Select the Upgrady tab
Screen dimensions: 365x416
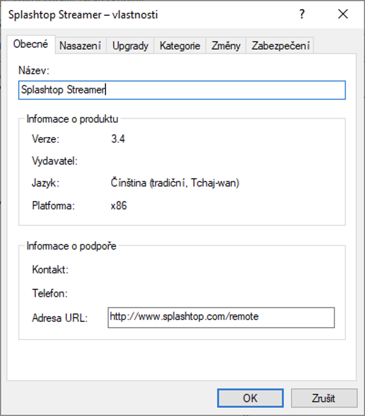click(x=130, y=46)
